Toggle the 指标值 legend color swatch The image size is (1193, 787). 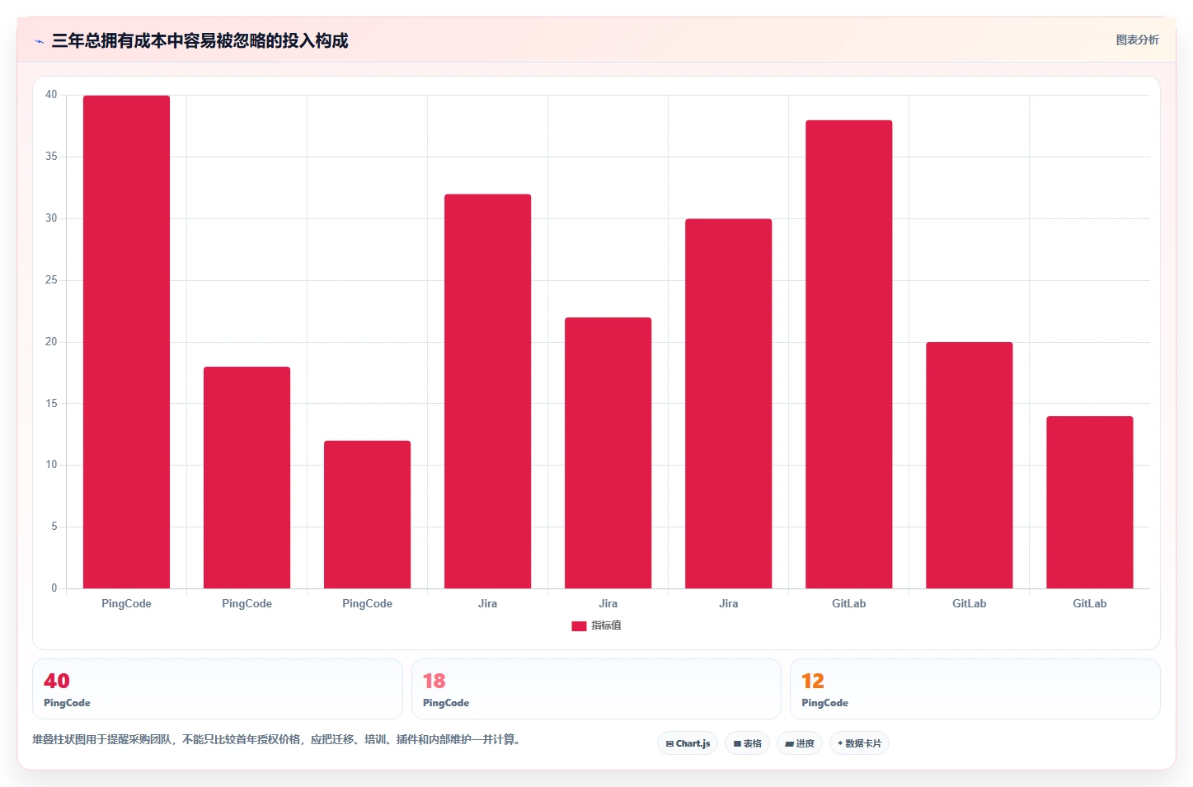pyautogui.click(x=579, y=626)
